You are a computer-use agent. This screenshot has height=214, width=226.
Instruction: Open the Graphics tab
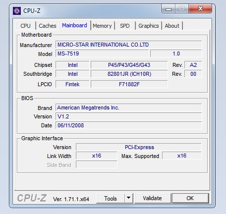(149, 26)
